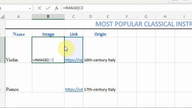Image resolution: width=192 pixels, height=108 pixels.
Task: Select column A header
Action: point(19,17)
